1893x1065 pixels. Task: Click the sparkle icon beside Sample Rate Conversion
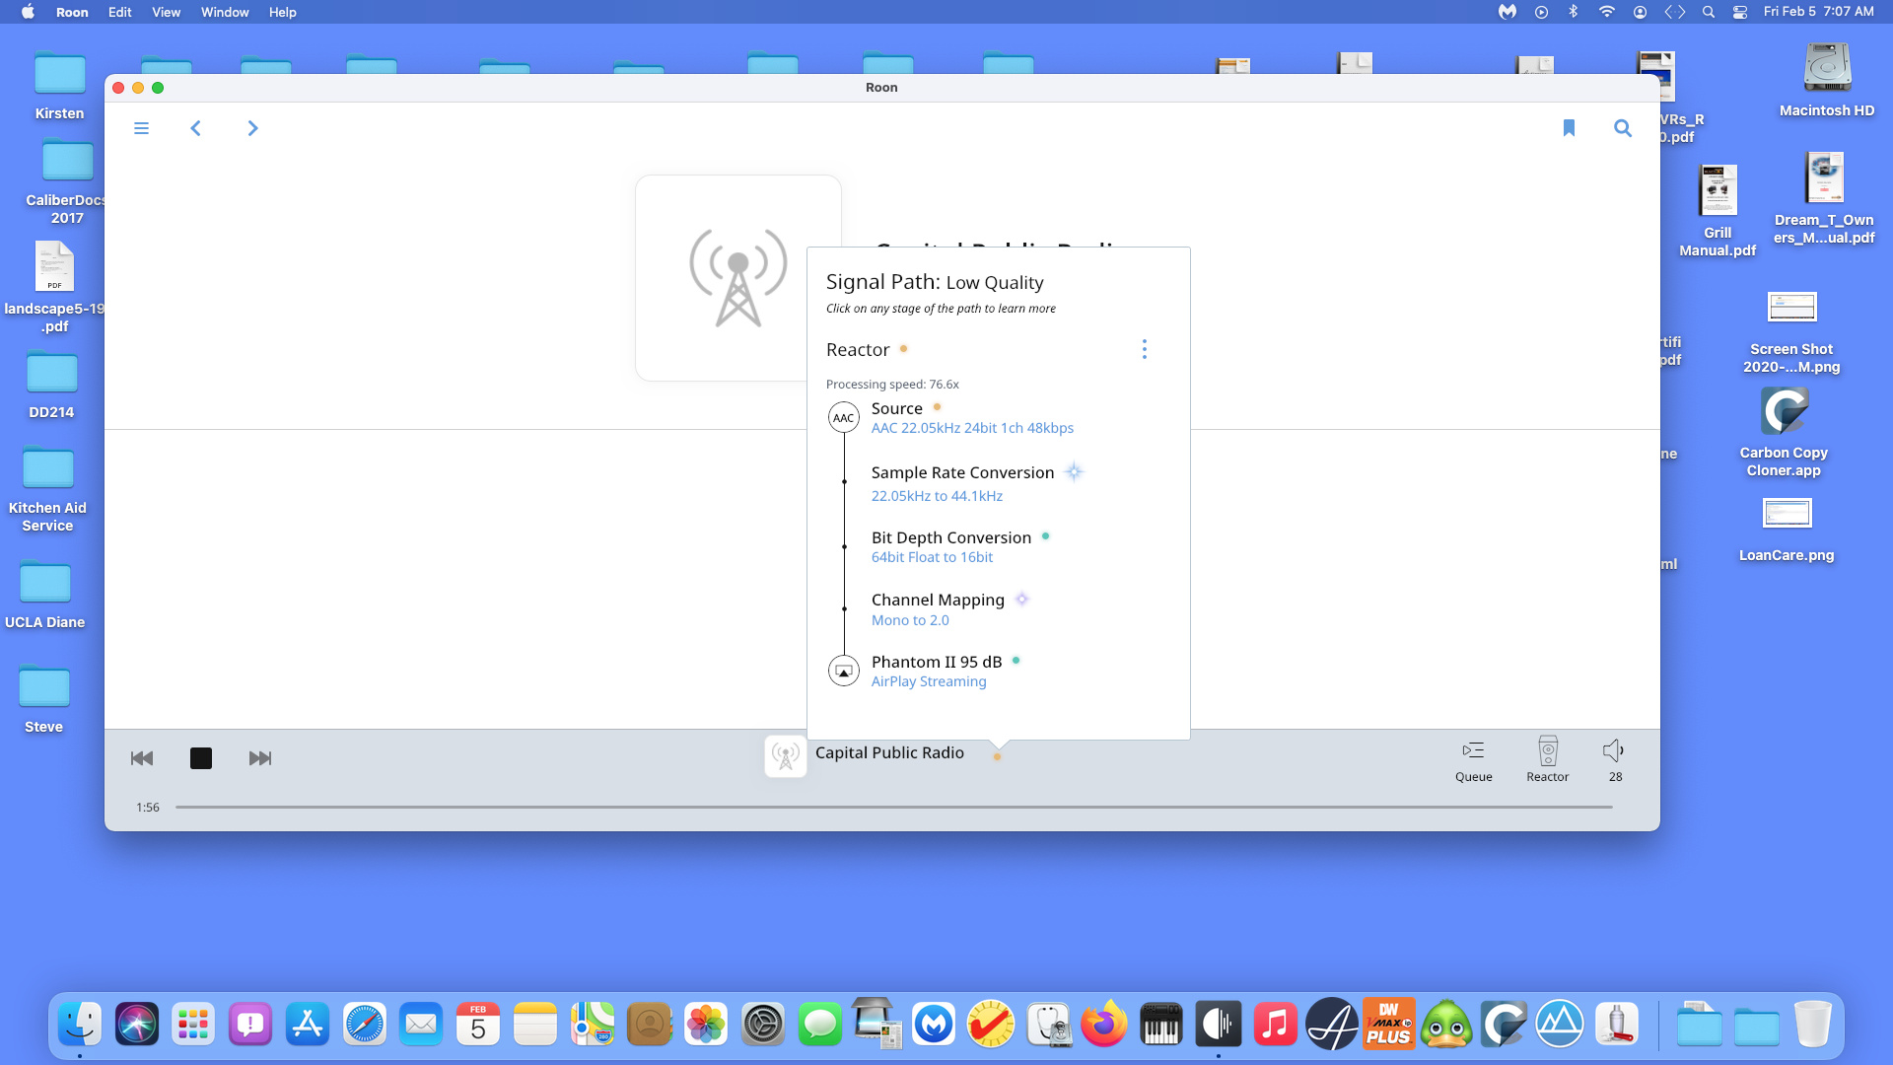[x=1075, y=472]
